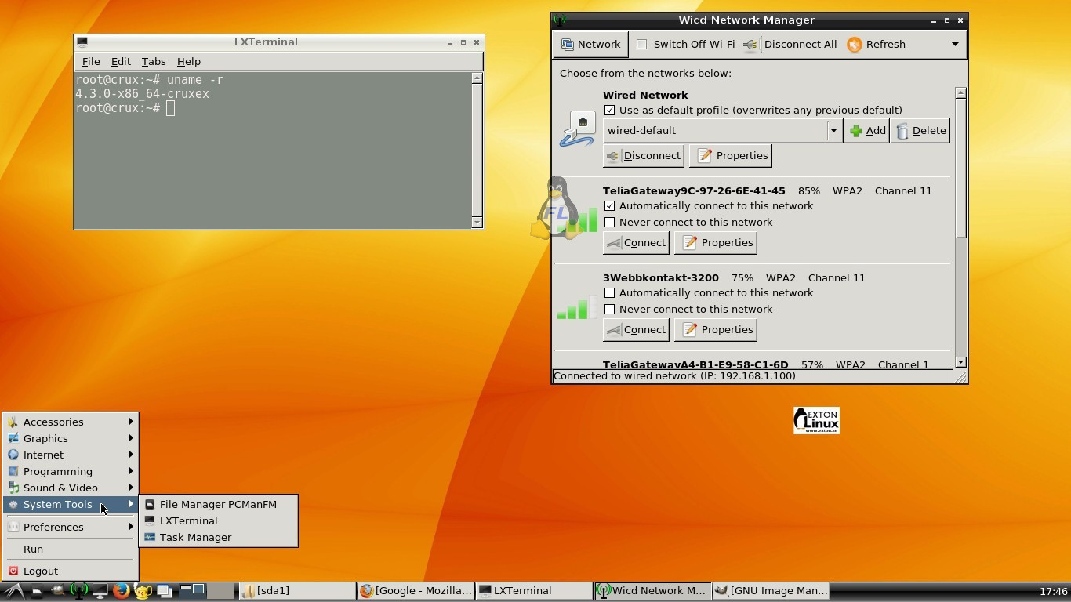The image size is (1071, 602).
Task: Expand the Internet submenu
Action: (71, 455)
